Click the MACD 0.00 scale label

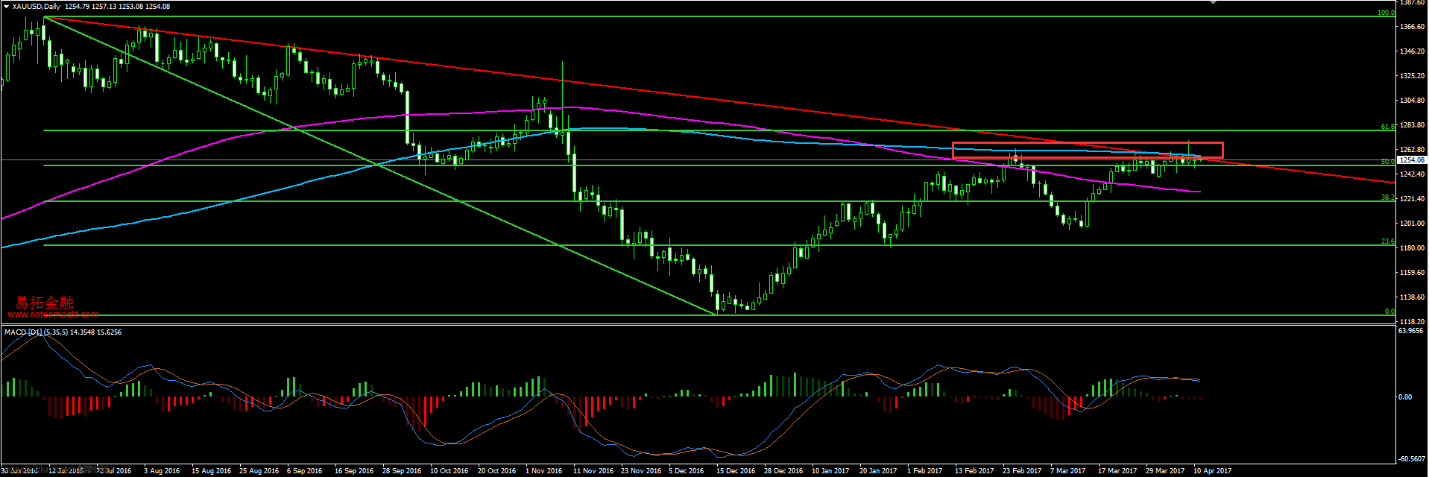(1404, 397)
